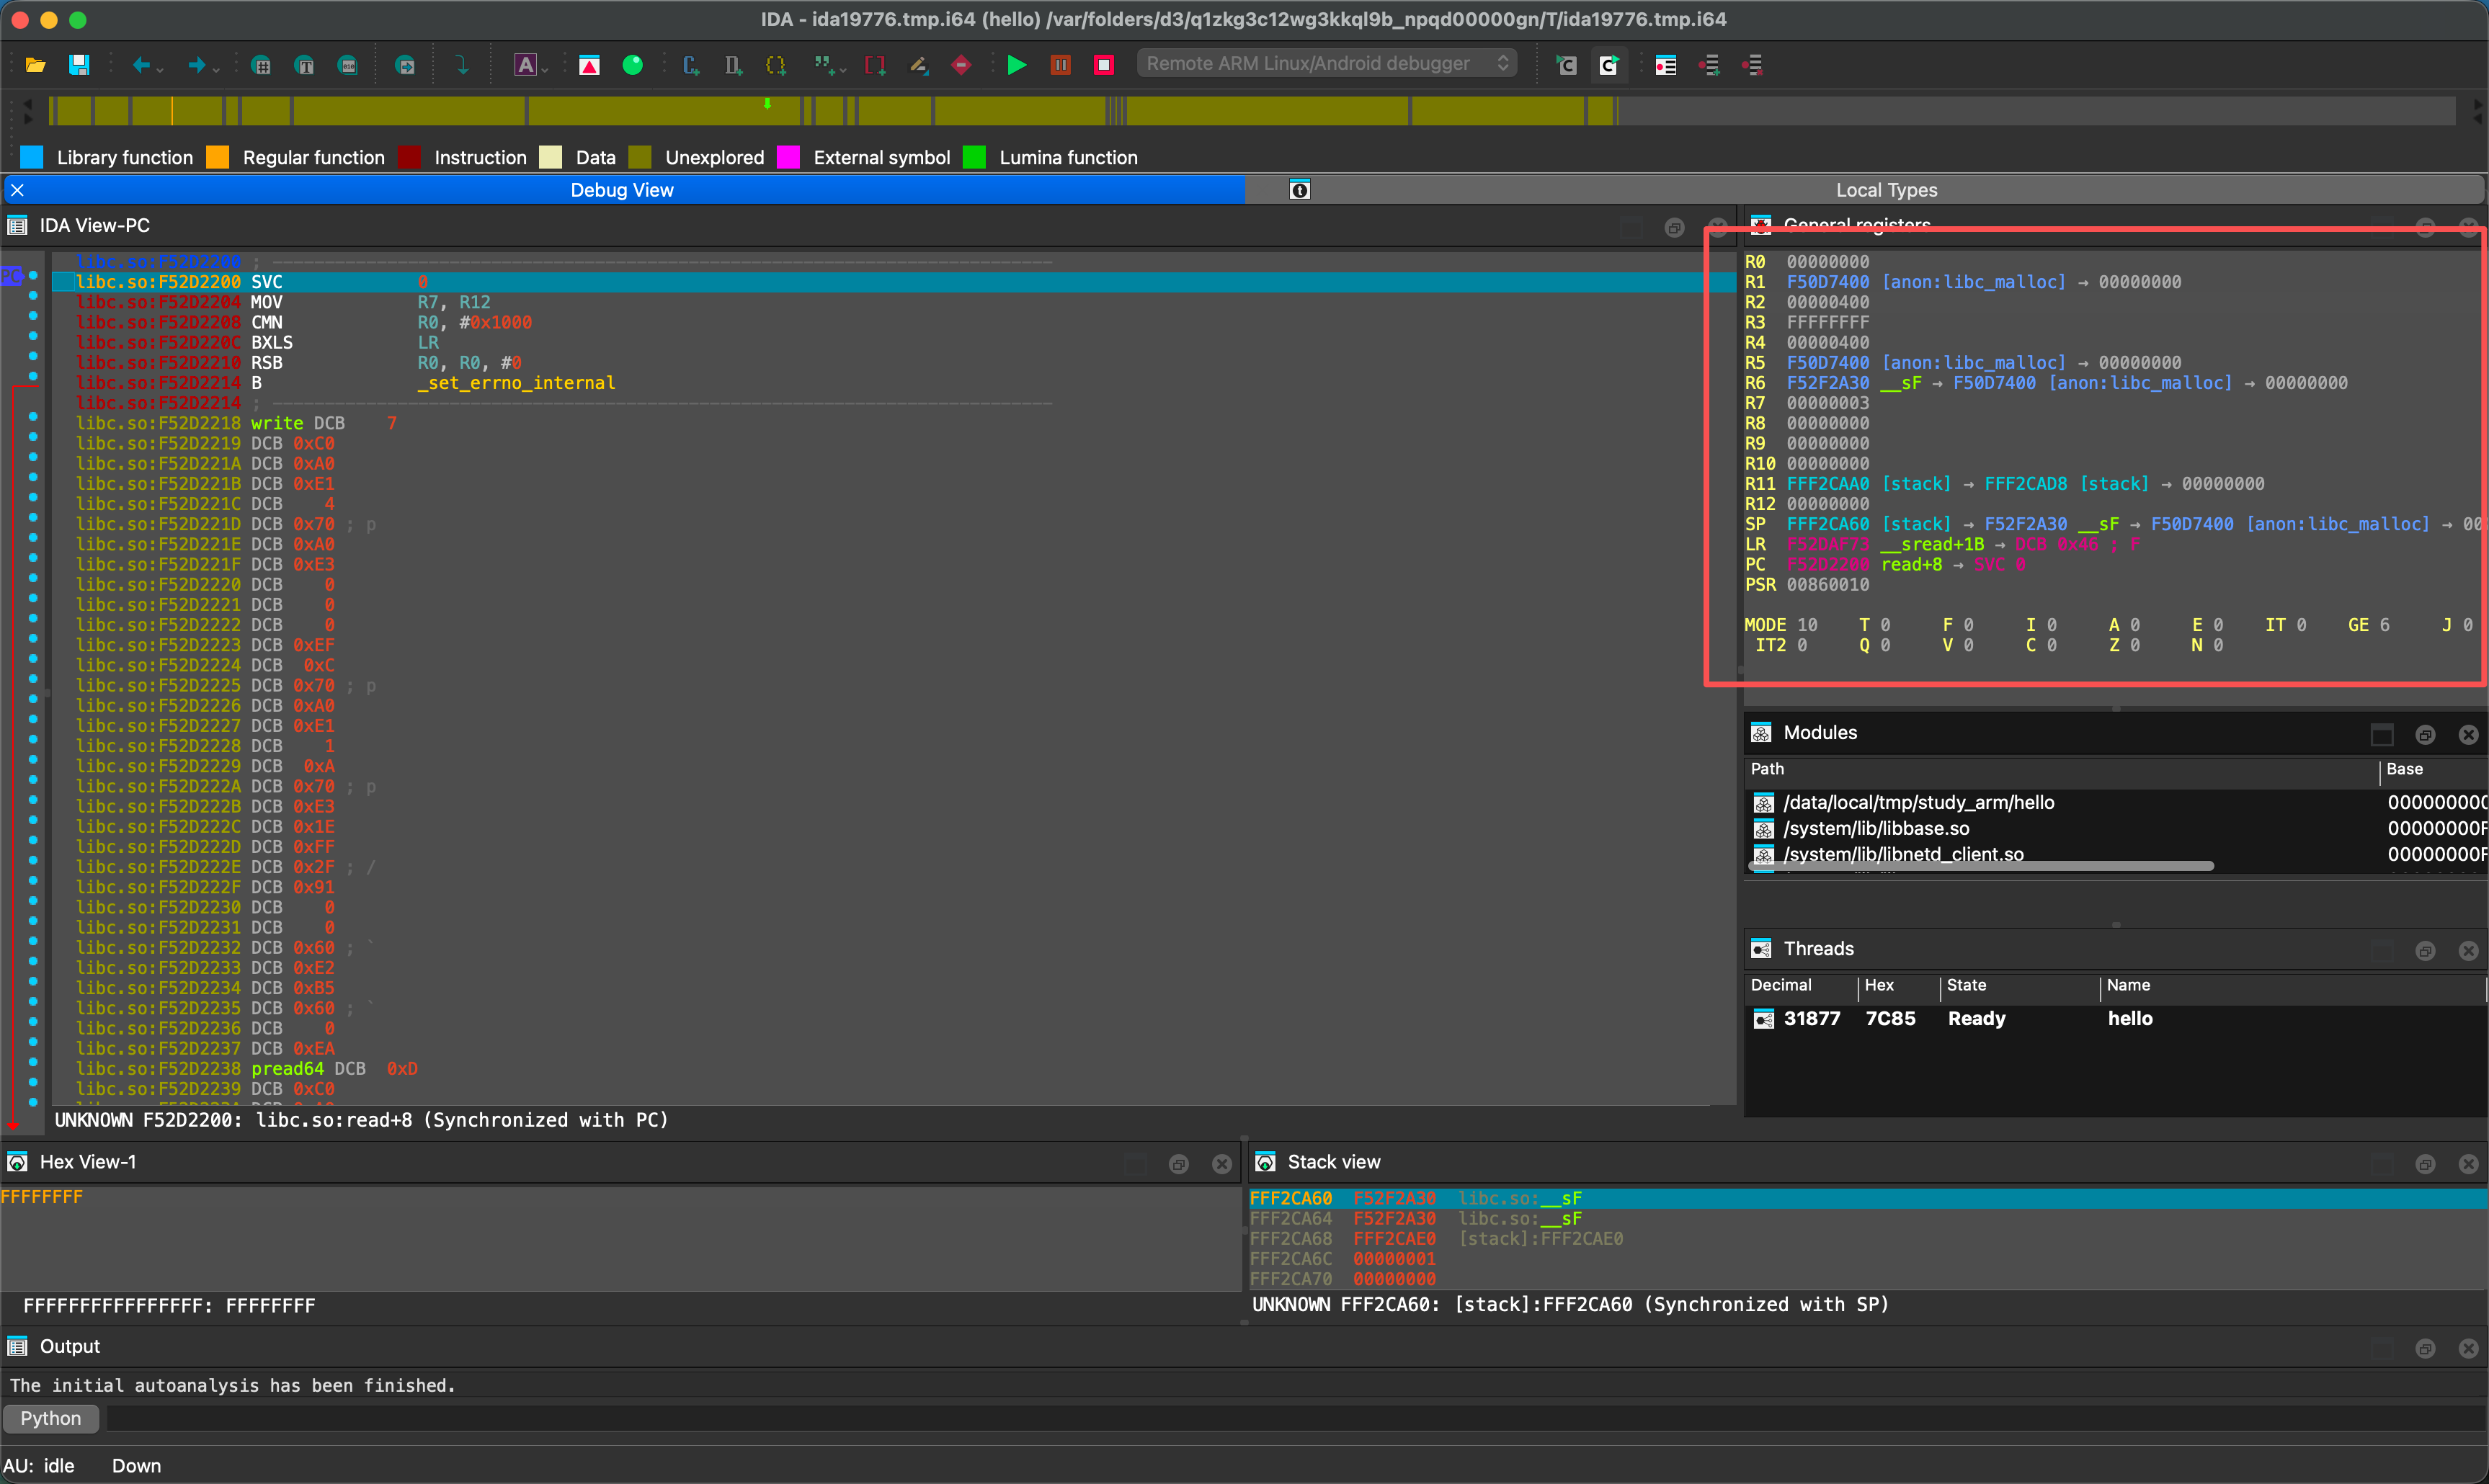The image size is (2489, 1484).
Task: Click the green circle toolbar icon
Action: click(632, 65)
